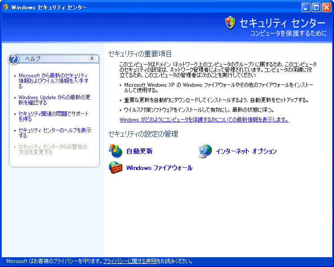Open the インターネット オプション link
334x267 pixels.
pyautogui.click(x=246, y=151)
